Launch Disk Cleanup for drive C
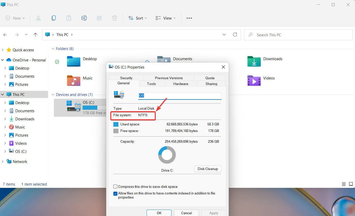Image resolution: width=355 pixels, height=216 pixels. [208, 169]
